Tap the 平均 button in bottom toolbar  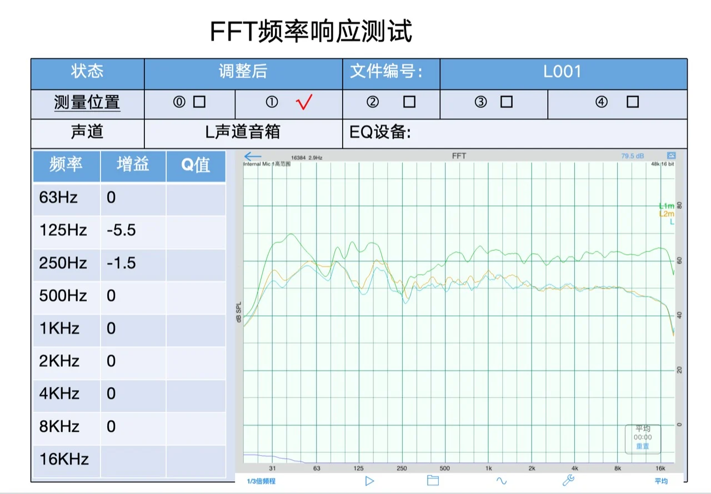click(x=661, y=481)
